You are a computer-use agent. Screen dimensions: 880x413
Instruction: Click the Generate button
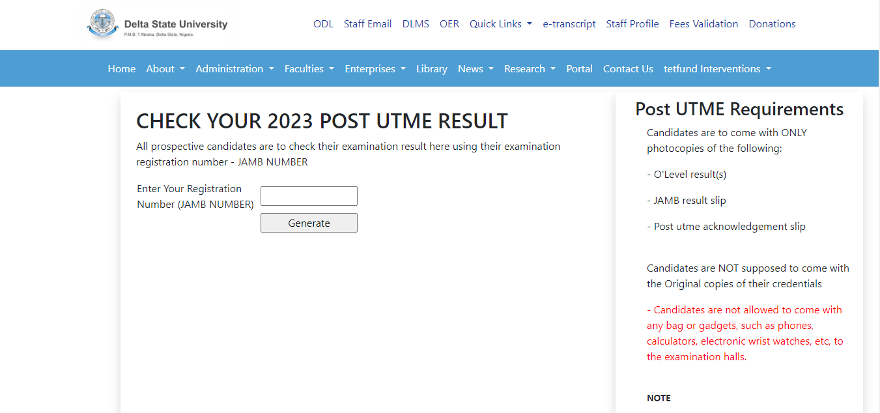pyautogui.click(x=309, y=222)
